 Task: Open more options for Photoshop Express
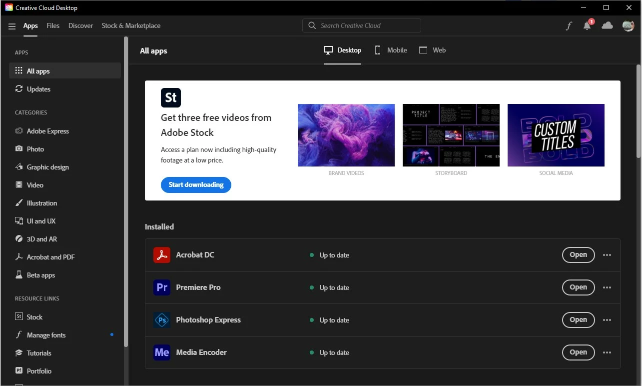pyautogui.click(x=607, y=320)
